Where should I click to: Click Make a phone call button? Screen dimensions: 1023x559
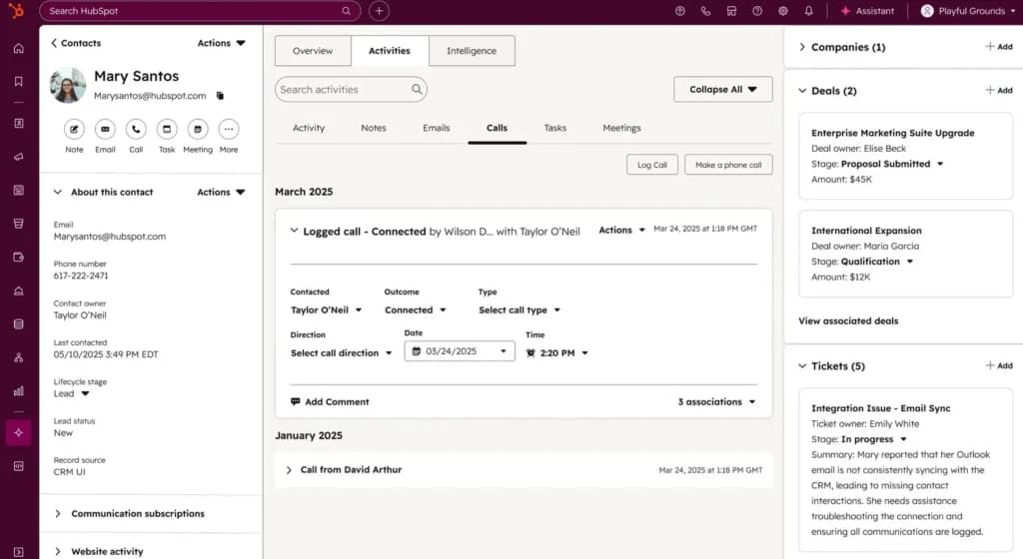(x=728, y=165)
